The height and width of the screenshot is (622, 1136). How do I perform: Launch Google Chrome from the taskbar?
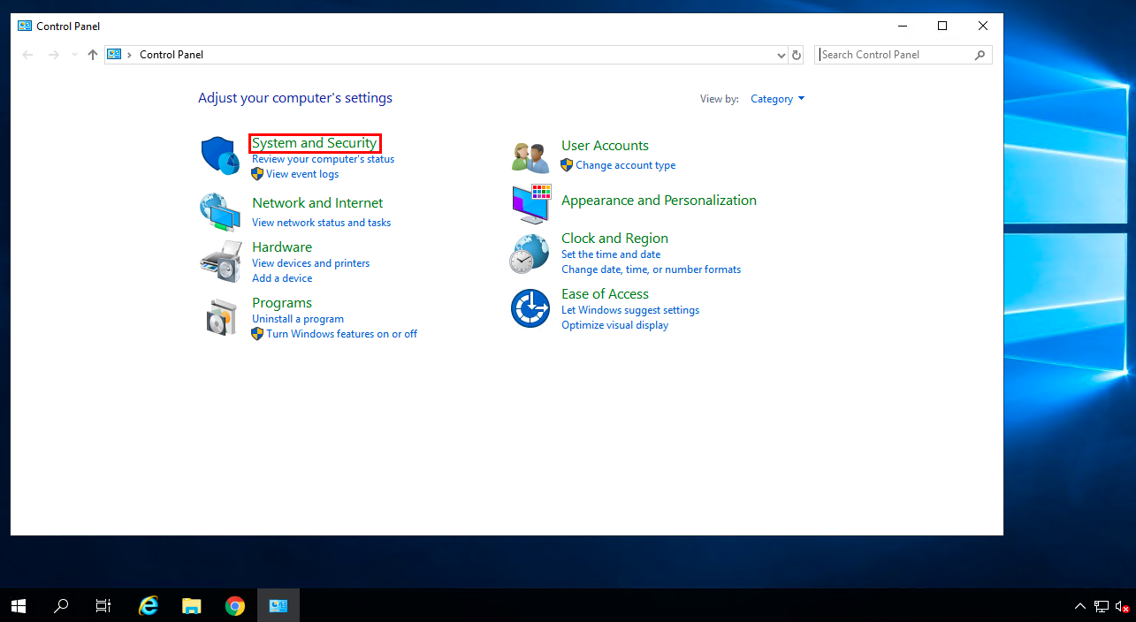pos(234,605)
